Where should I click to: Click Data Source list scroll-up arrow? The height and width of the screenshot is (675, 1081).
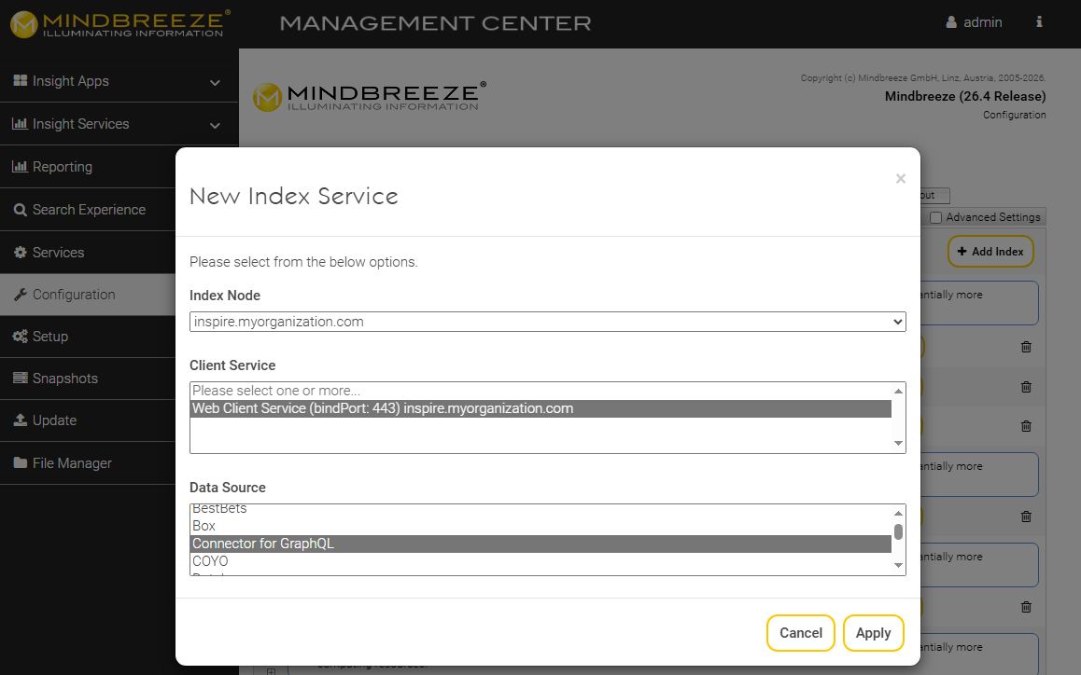[x=898, y=513]
